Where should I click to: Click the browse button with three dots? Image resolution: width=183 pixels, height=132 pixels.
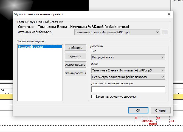click(x=165, y=32)
